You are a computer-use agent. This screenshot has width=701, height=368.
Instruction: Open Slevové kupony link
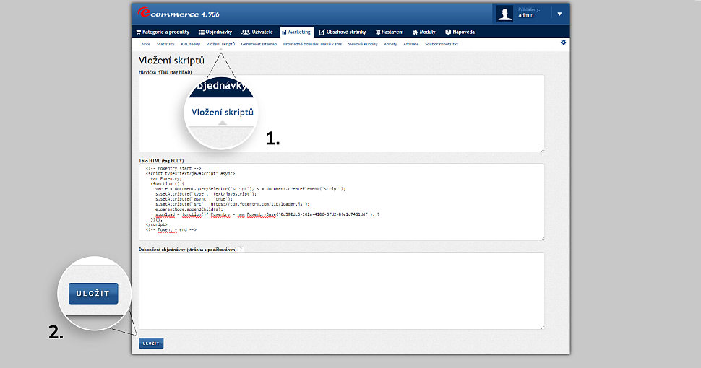[x=363, y=44]
